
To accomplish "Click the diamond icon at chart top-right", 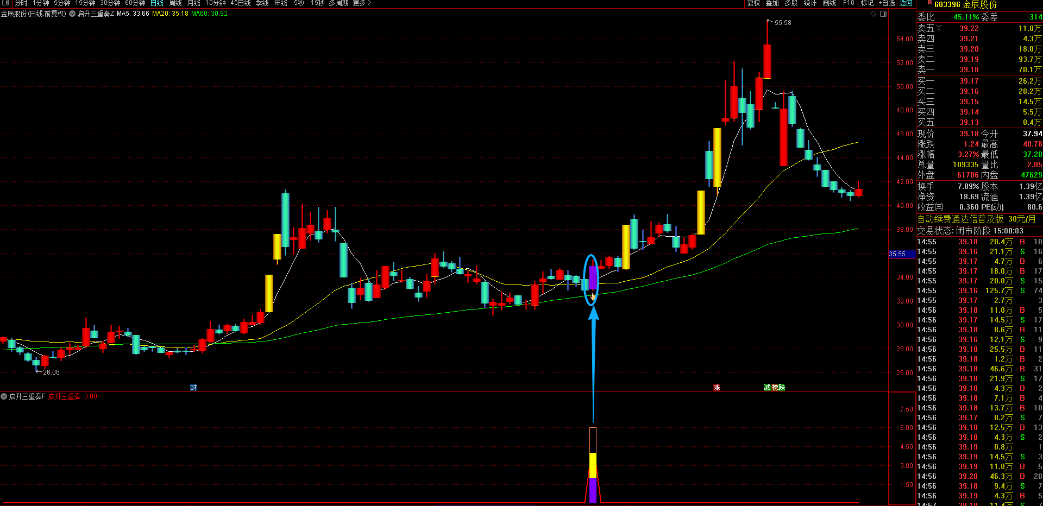I will (x=874, y=14).
